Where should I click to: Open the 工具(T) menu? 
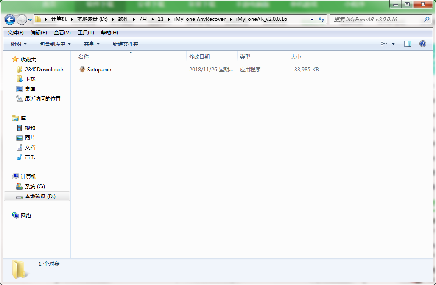point(86,33)
